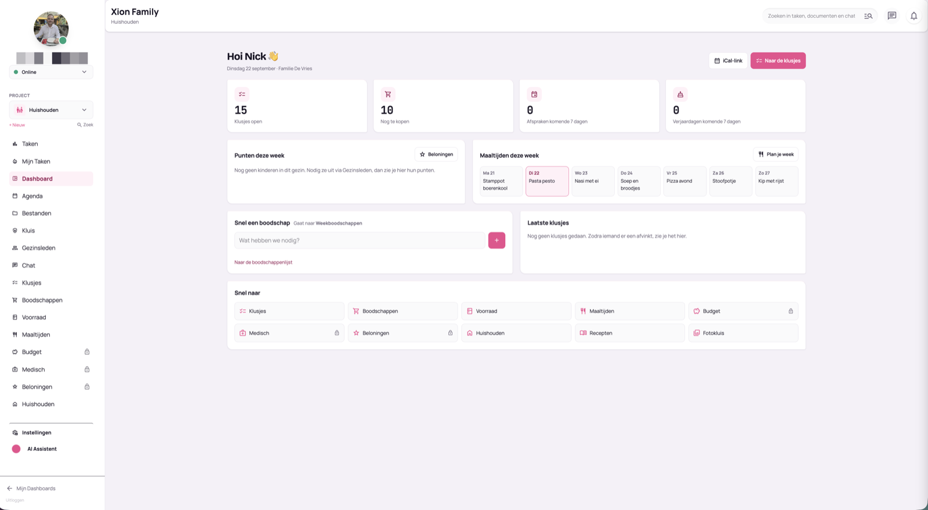This screenshot has height=510, width=928.
Task: Click the lock icon beside Medisch in the sidebar
Action: click(x=87, y=369)
